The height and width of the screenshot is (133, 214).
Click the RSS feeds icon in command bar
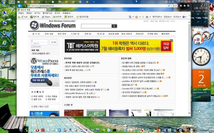(x=137, y=17)
